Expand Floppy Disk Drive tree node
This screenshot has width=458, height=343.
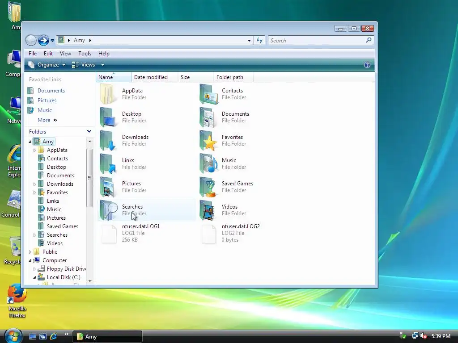34,269
